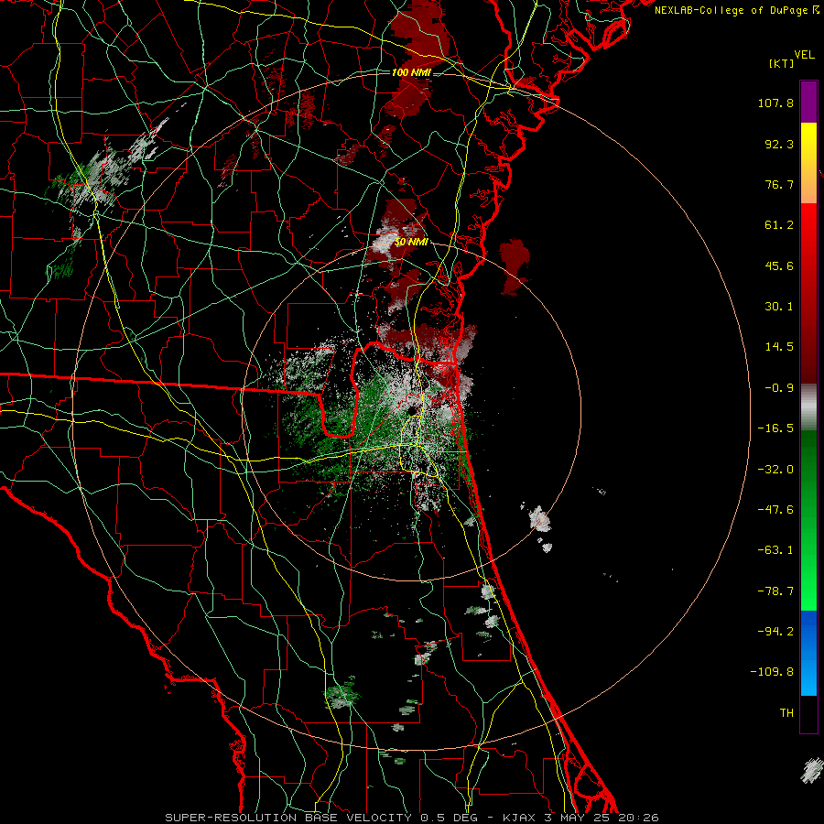
Task: Click the TH legend label
Action: coord(786,712)
